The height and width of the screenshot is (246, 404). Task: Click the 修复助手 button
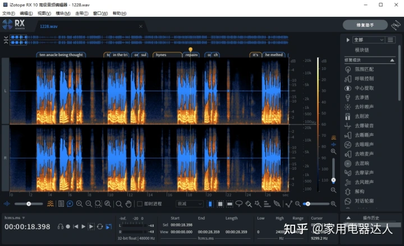click(365, 25)
